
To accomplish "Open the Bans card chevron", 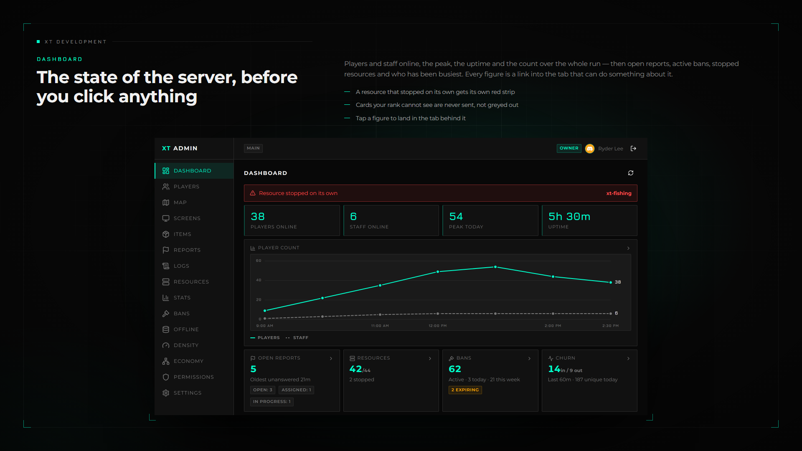I will pos(529,359).
